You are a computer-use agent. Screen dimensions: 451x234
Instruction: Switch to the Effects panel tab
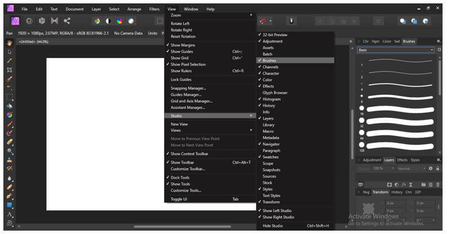(x=402, y=160)
